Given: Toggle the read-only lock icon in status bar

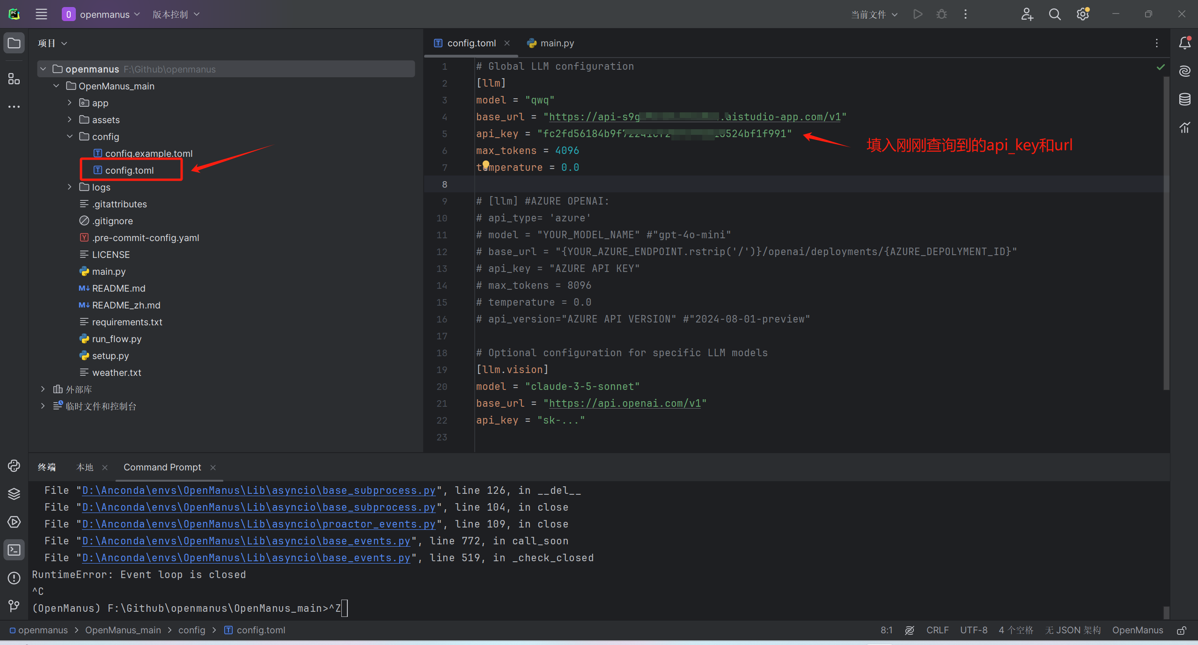Looking at the screenshot, I should point(1182,630).
